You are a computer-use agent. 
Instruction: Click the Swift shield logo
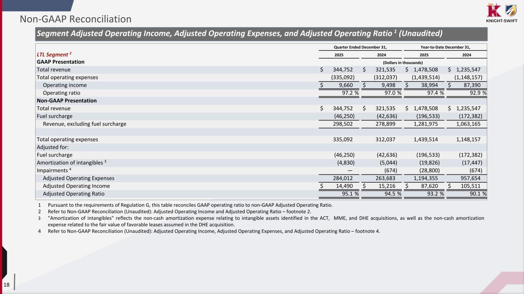[x=510, y=10]
